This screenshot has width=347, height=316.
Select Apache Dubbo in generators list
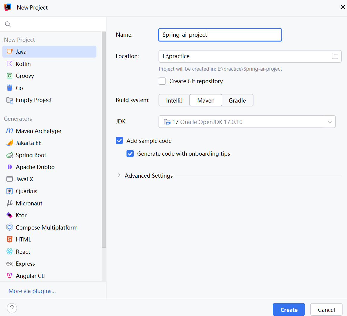point(49,167)
